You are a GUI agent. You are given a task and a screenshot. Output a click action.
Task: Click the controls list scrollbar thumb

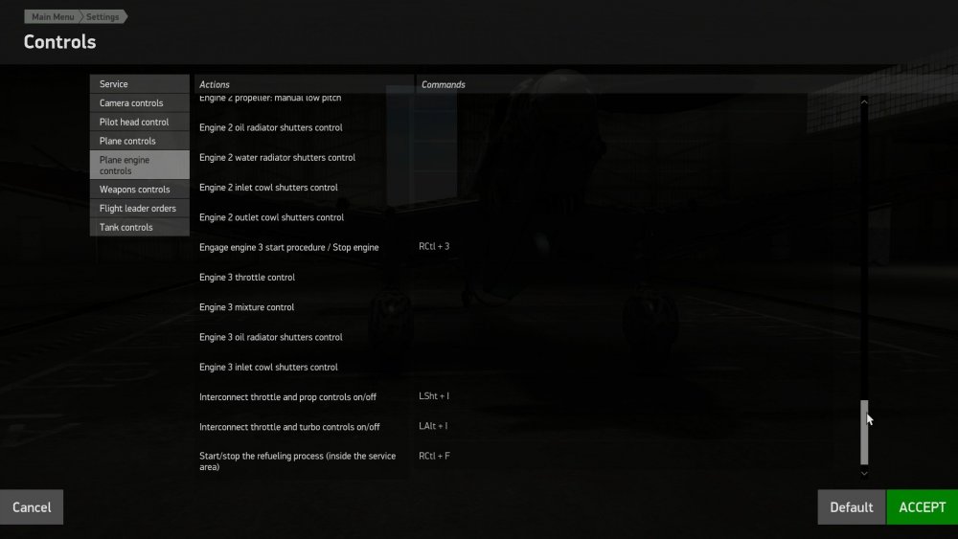coord(864,432)
